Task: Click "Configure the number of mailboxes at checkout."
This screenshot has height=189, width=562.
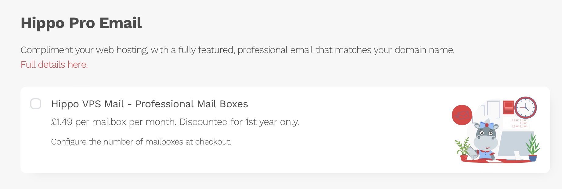Action: click(x=141, y=142)
